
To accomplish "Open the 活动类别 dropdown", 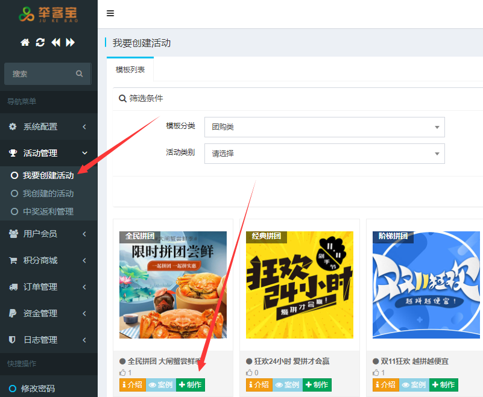I will [324, 154].
